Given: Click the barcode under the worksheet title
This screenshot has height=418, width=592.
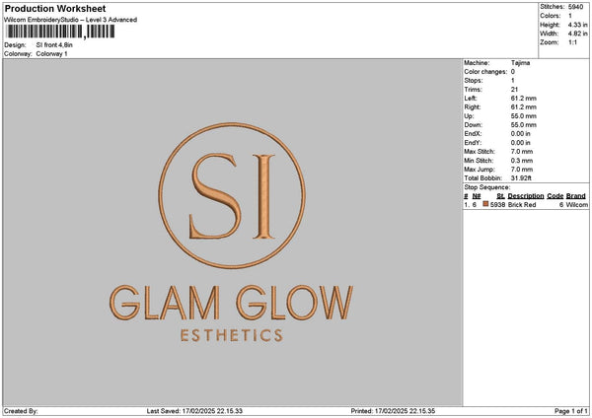Looking at the screenshot, I should (61, 32).
